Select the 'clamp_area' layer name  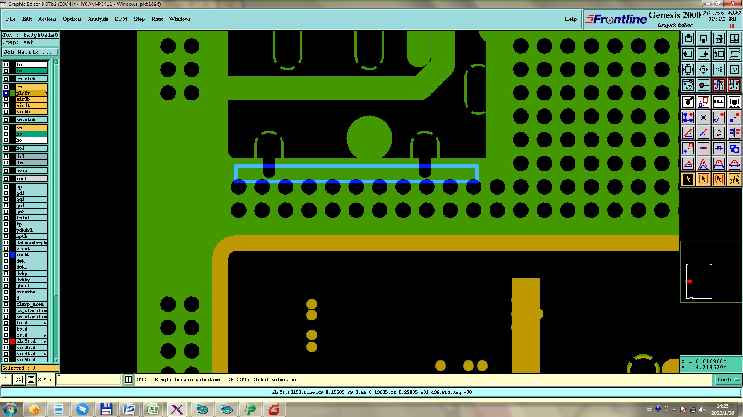[31, 304]
